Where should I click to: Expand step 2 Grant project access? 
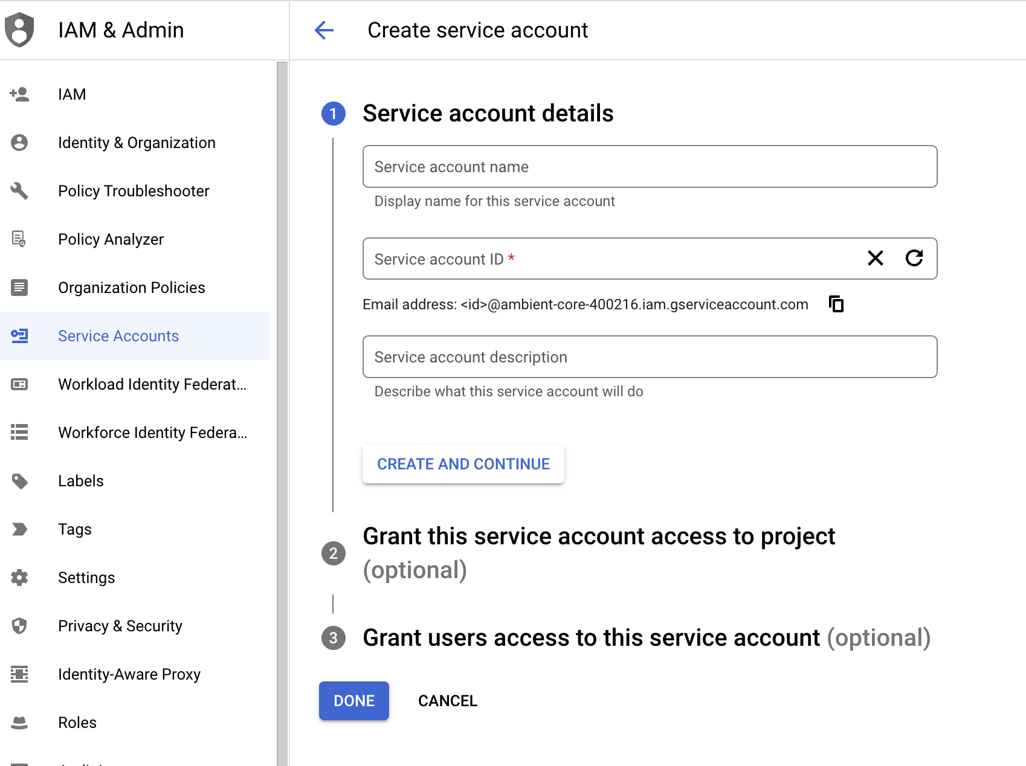(598, 536)
